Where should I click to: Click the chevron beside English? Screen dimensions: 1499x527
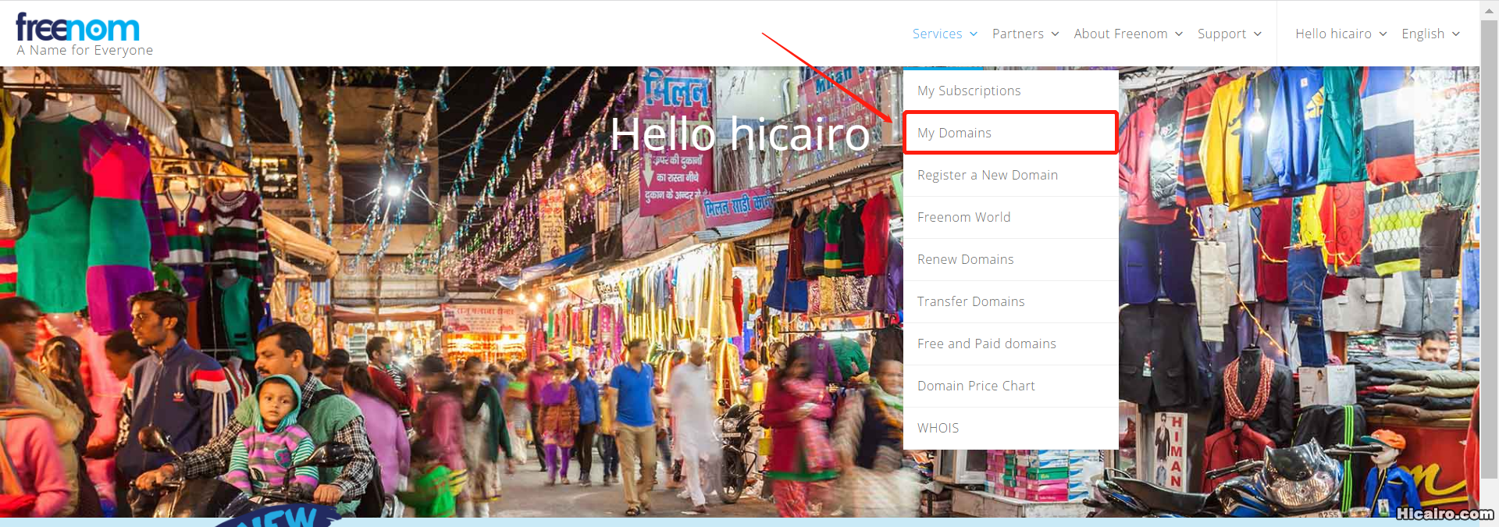1456,34
